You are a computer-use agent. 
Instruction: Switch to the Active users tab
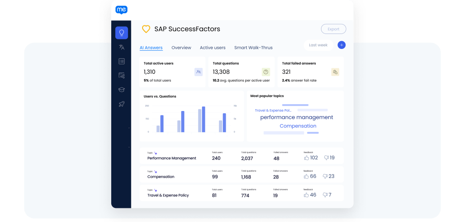pyautogui.click(x=213, y=48)
